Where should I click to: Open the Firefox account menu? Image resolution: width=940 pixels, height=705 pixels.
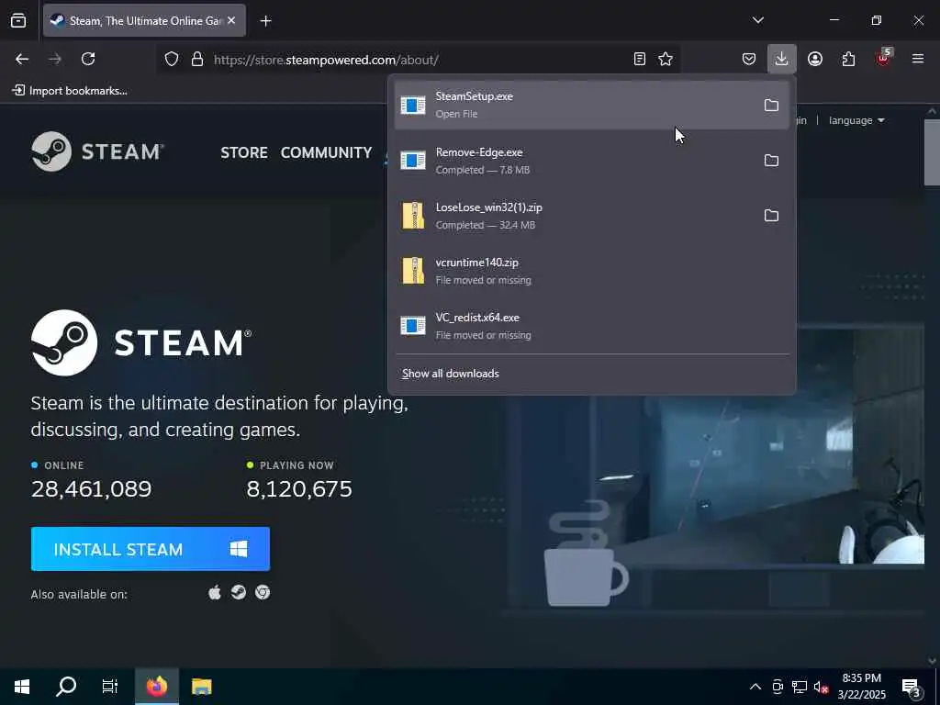point(815,59)
